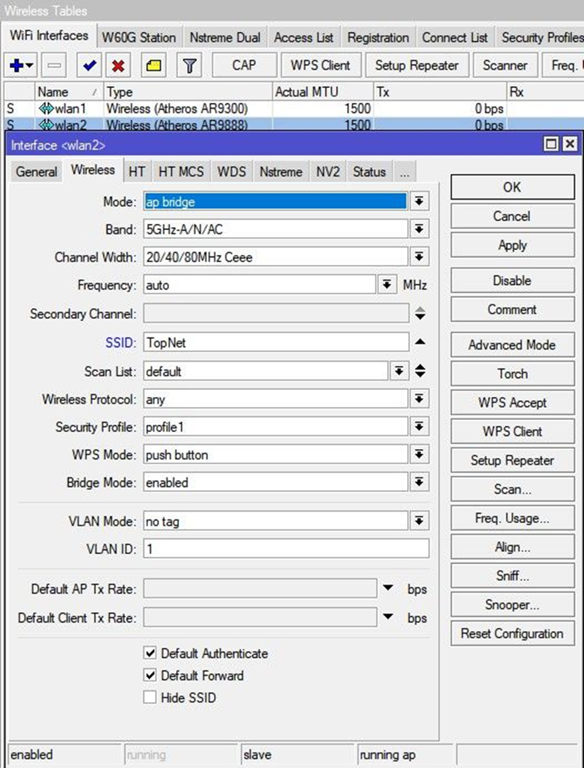The width and height of the screenshot is (584, 768).
Task: Switch to the WDS tab
Action: tap(232, 171)
